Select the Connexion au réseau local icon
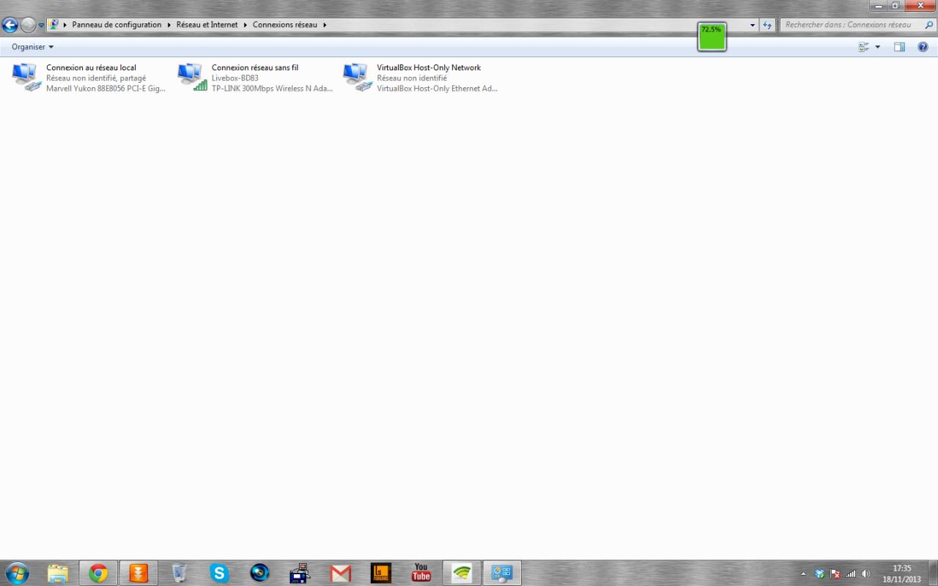This screenshot has width=938, height=586. click(27, 77)
